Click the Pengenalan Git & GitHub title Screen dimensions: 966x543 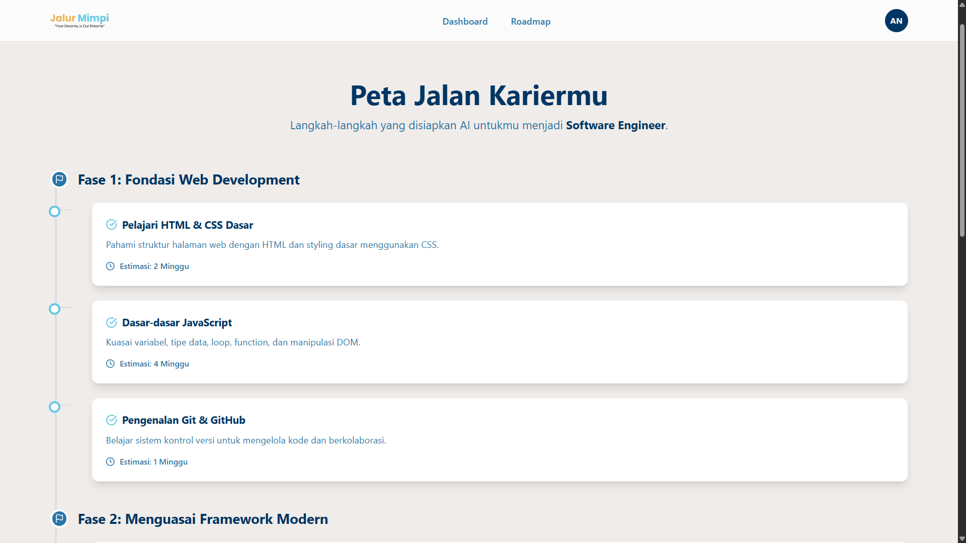click(x=184, y=420)
